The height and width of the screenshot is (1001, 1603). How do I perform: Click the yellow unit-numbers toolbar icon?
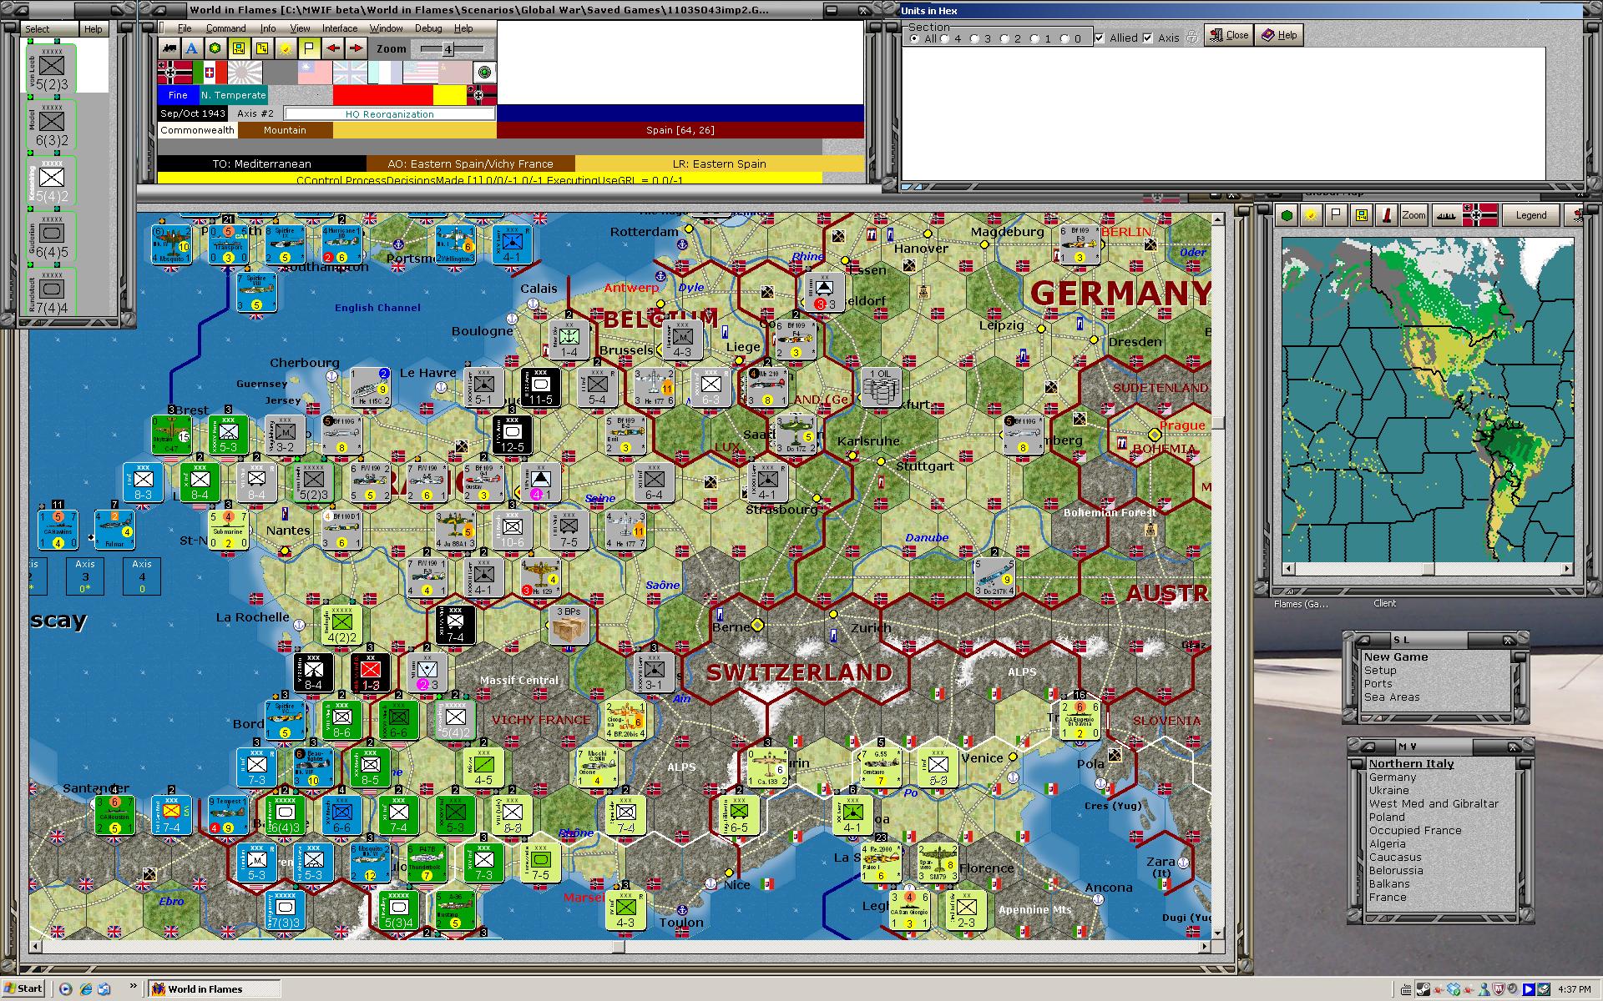click(262, 48)
